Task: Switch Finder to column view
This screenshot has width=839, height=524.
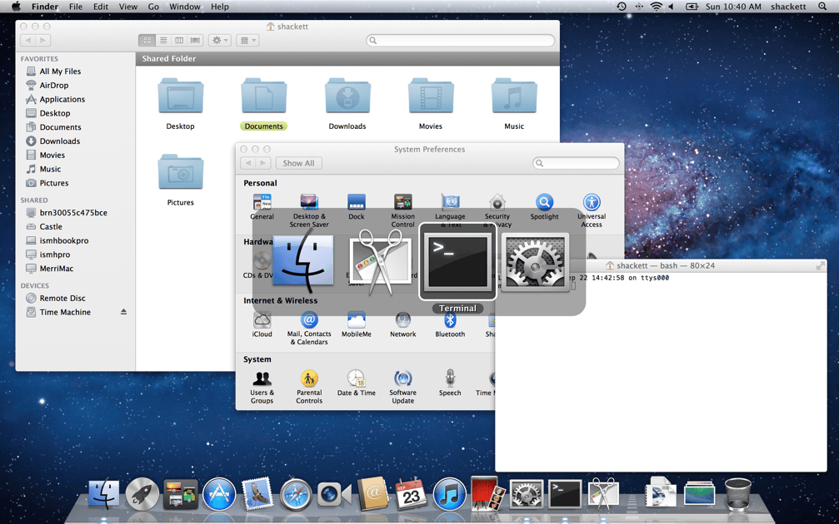Action: point(179,40)
